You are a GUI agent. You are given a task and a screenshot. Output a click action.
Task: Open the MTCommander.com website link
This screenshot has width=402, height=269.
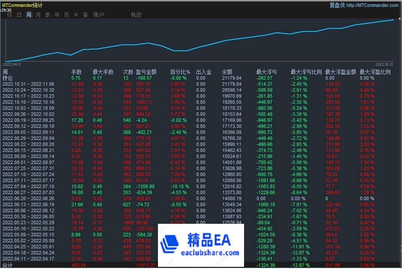coord(372,5)
